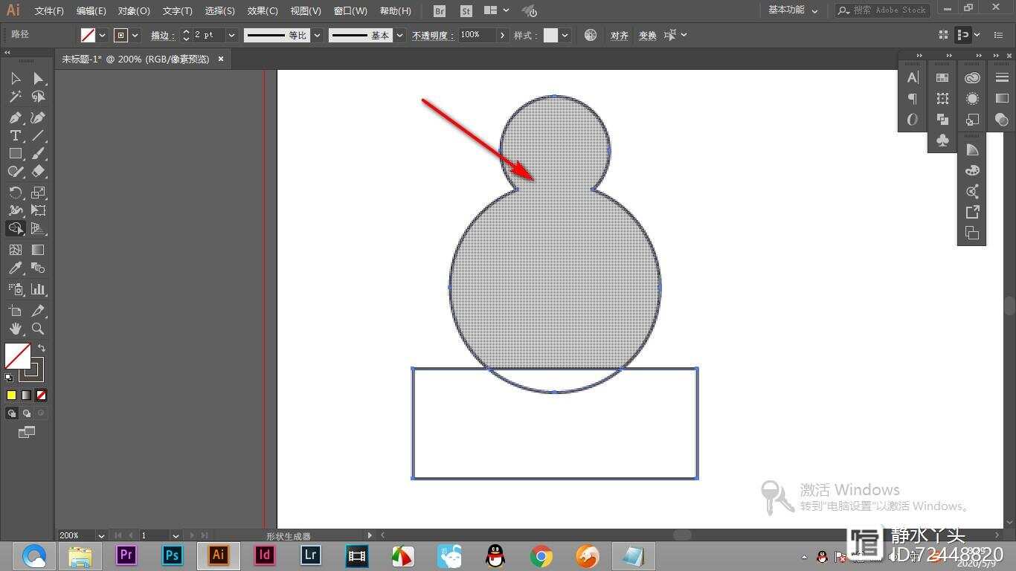
Task: Click the 描边 stroke panel link
Action: click(161, 35)
